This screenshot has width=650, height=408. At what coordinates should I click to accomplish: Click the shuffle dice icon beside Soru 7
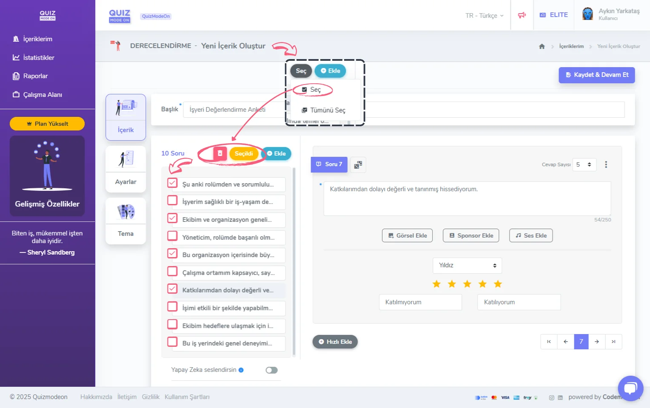358,165
